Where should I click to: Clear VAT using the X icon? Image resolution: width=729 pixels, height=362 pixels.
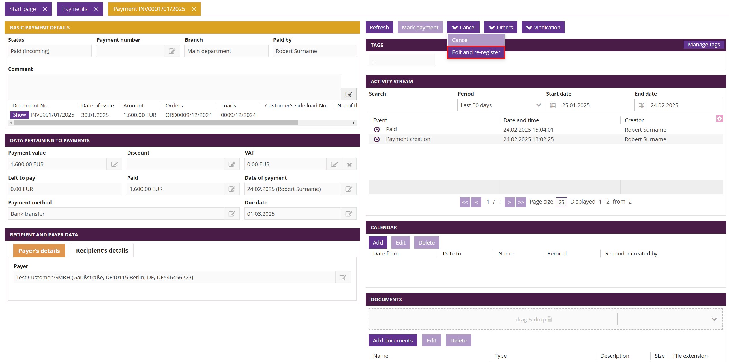click(x=349, y=164)
